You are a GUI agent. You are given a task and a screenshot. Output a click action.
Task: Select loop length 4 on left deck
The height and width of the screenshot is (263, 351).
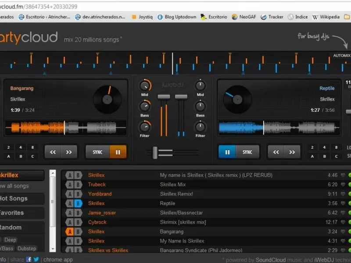(x=21, y=147)
